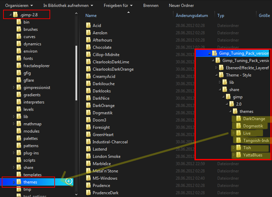This screenshot has width=272, height=197.
Task: Sort by Größe column header
Action: [x=264, y=16]
